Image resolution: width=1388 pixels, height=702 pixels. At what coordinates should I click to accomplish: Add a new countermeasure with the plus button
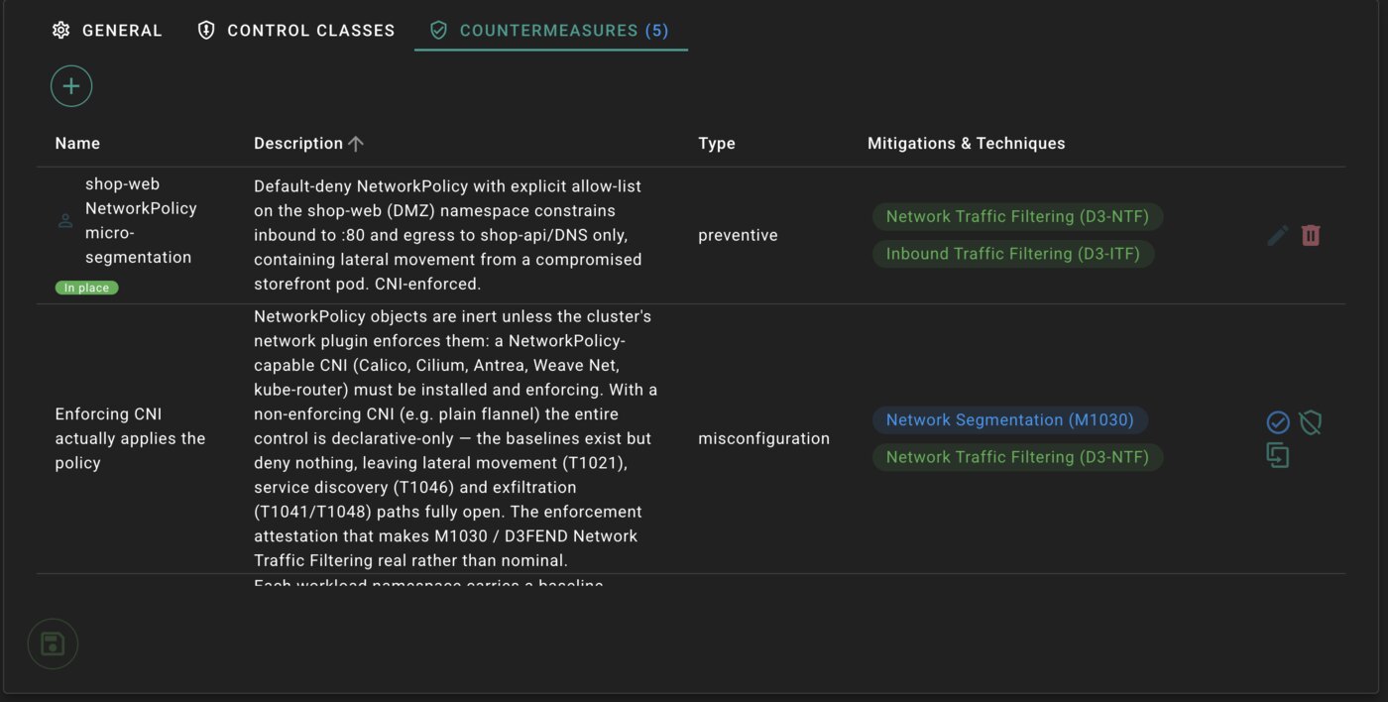click(71, 86)
